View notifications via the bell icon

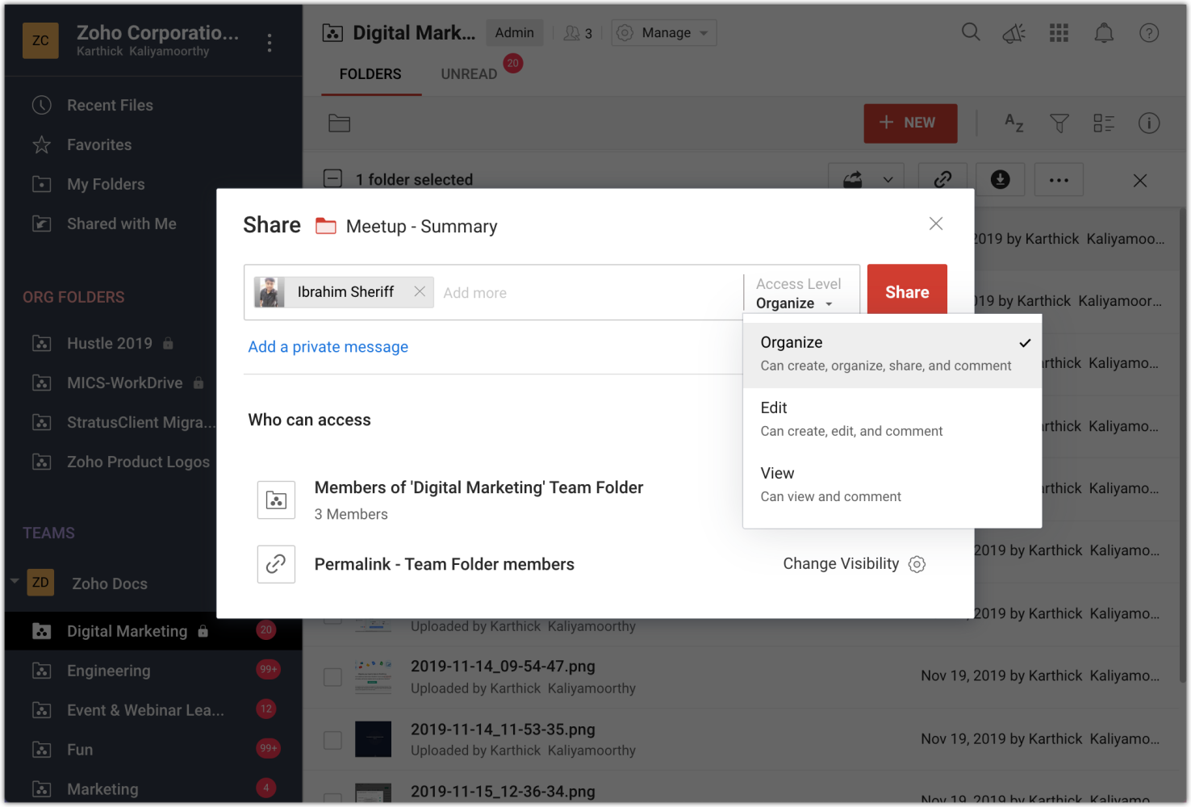click(x=1104, y=32)
